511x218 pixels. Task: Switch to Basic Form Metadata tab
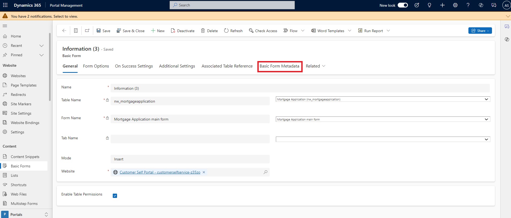pos(279,66)
